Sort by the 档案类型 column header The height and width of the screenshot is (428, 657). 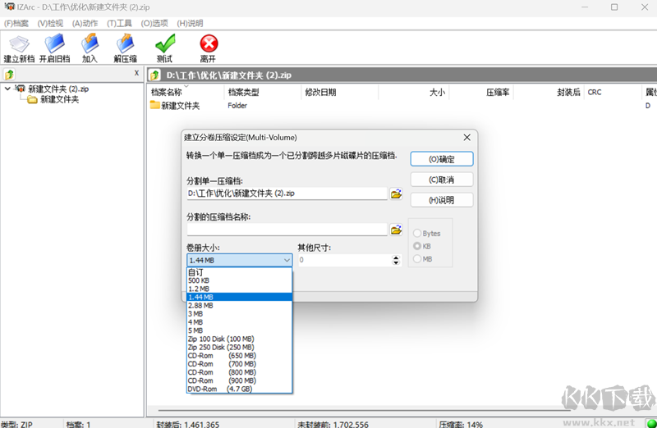point(263,92)
